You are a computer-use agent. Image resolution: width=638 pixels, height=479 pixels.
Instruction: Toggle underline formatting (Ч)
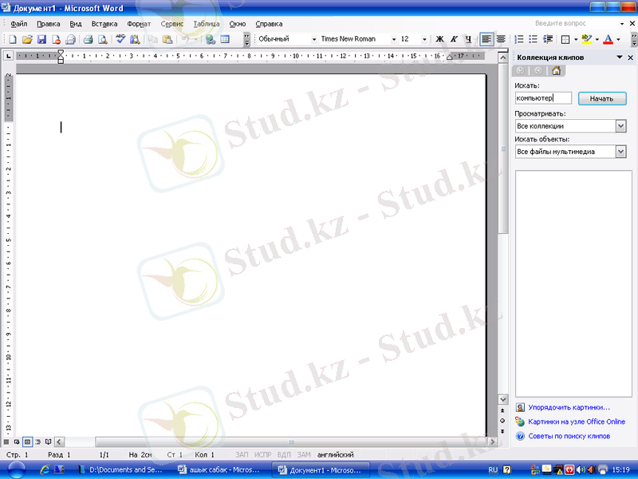[467, 39]
